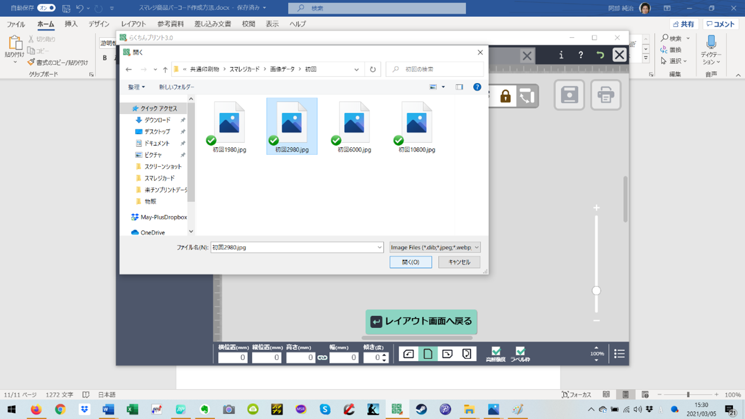Expand the 整理 dropdown menu
Viewport: 745px width, 419px height.
pyautogui.click(x=136, y=87)
